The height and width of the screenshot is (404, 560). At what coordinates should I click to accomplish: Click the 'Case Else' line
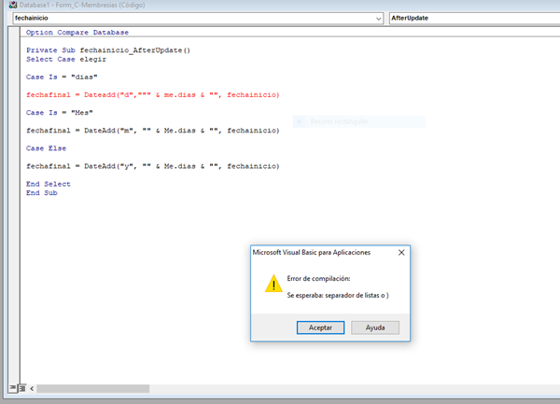(x=46, y=148)
